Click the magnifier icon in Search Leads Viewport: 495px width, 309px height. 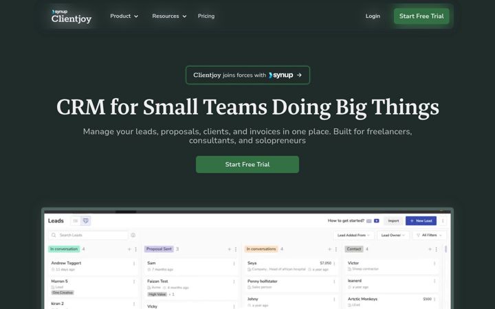pos(54,236)
